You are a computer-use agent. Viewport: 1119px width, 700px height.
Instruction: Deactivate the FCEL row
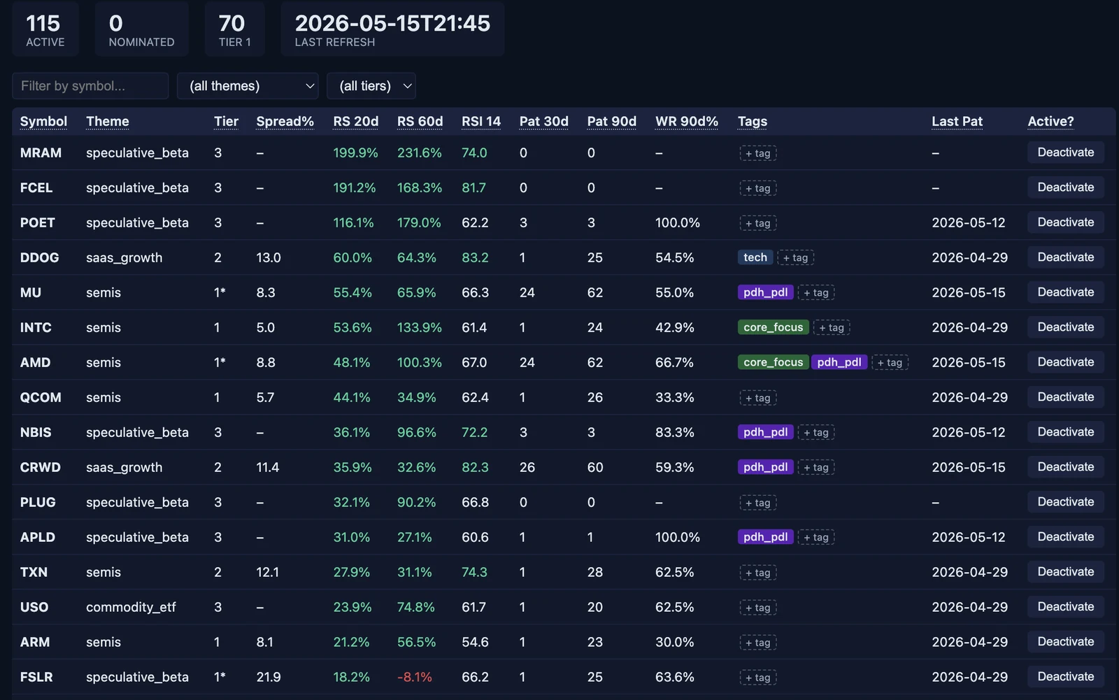(1065, 187)
